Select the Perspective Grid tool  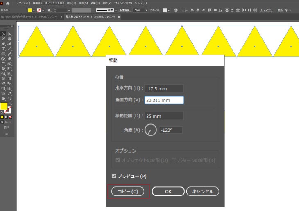coord(9,74)
